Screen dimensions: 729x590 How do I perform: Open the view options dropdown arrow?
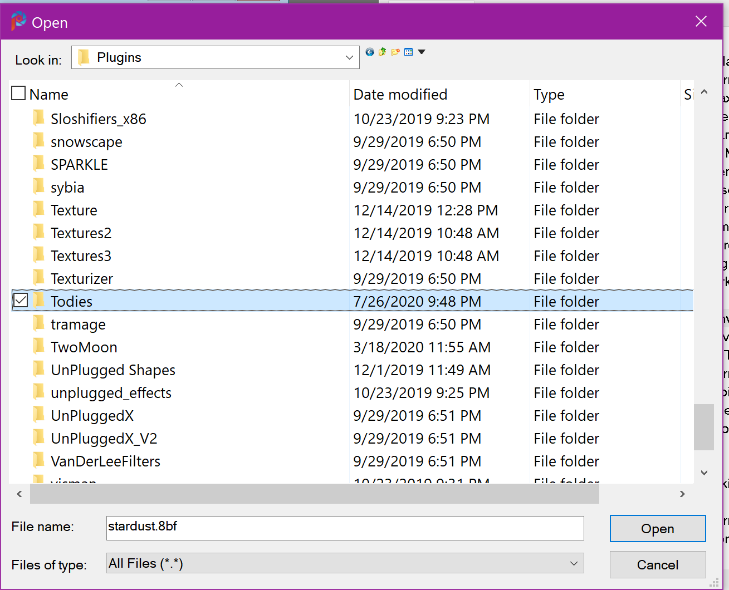click(x=422, y=52)
